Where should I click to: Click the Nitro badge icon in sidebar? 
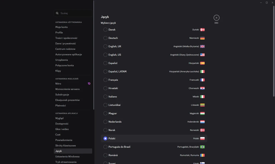(x=89, y=84)
